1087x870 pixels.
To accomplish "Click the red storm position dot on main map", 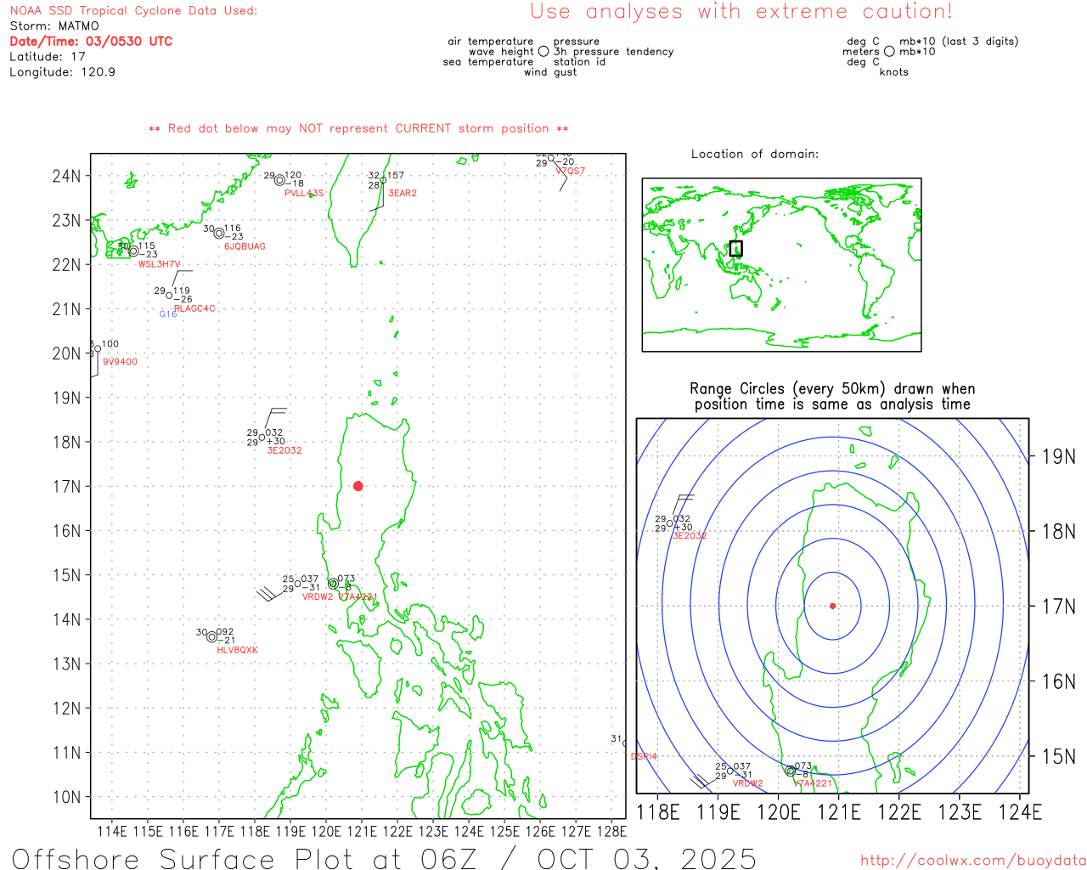I will [358, 486].
